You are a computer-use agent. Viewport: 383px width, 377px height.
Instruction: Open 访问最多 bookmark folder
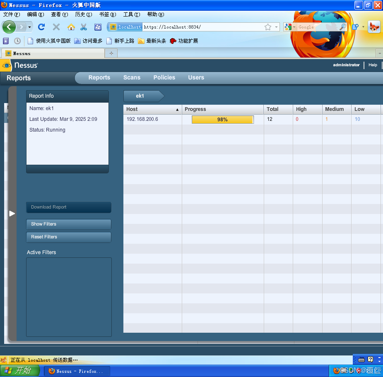[x=89, y=41]
